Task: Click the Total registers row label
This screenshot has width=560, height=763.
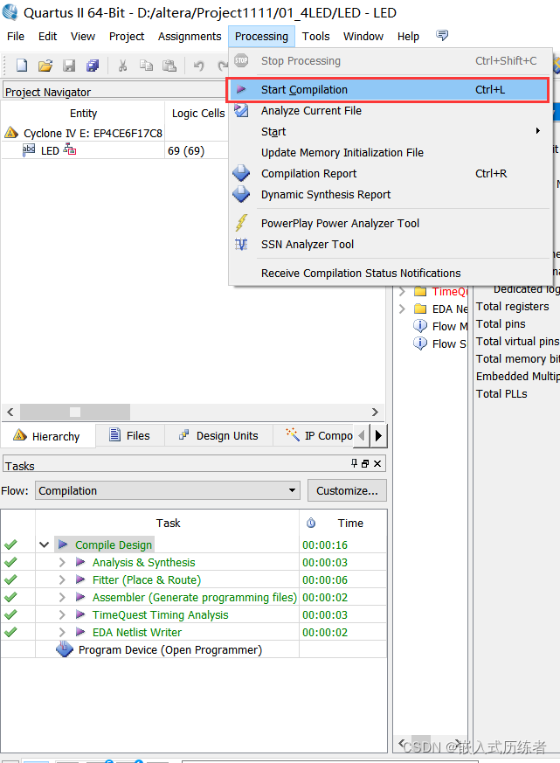Action: 512,306
